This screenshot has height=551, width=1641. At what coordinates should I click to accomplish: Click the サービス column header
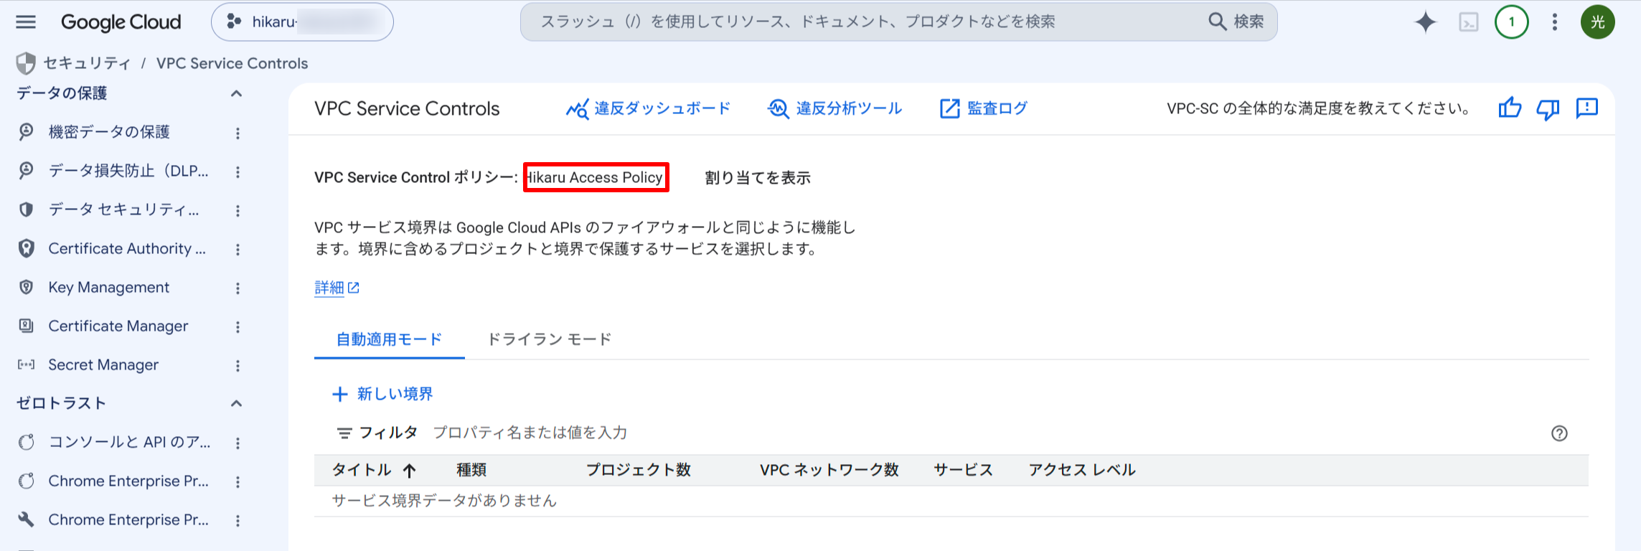[x=963, y=470]
